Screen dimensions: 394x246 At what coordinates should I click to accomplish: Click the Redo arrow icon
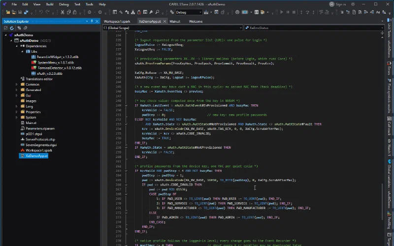47,12
